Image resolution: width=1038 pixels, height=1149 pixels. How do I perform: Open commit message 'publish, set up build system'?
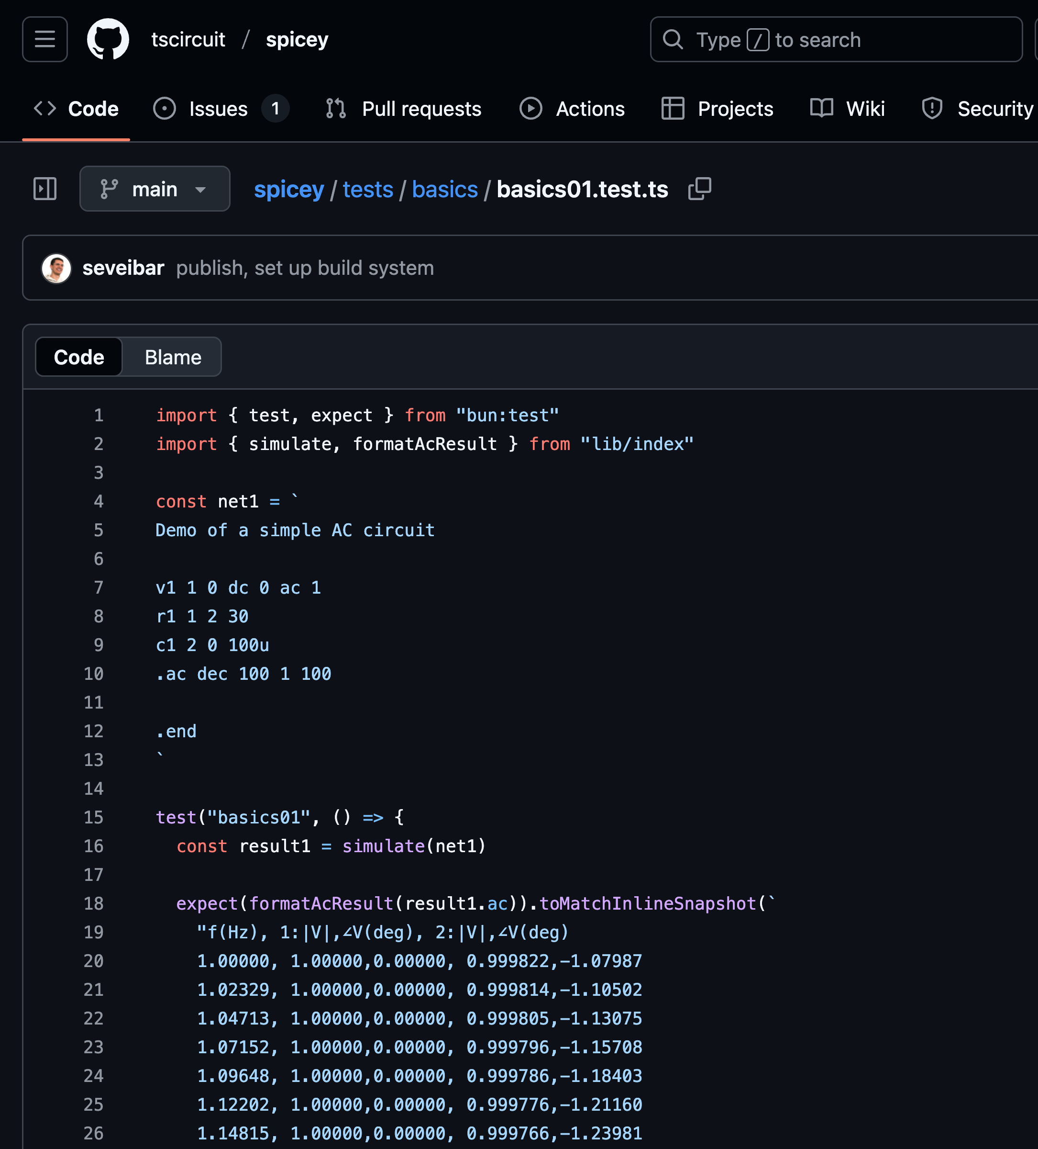[x=305, y=268]
